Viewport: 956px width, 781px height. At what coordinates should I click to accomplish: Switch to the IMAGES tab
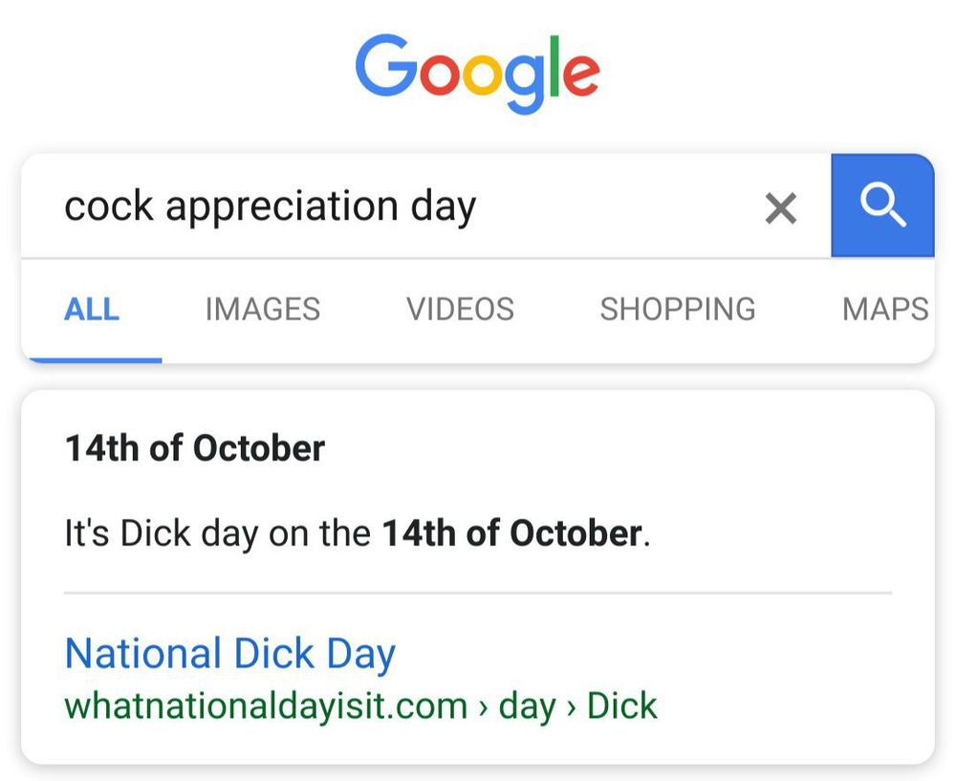262,310
